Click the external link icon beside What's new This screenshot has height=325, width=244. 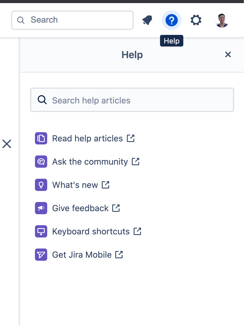[105, 185]
